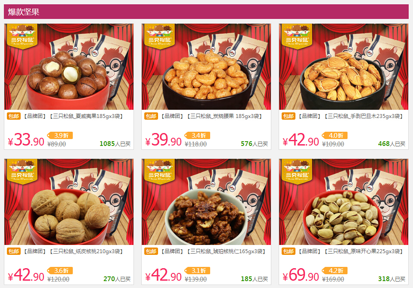Open the 夏威夷果185gx3袋 product title link
Viewport: 413px width, 288px height.
[x=73, y=116]
